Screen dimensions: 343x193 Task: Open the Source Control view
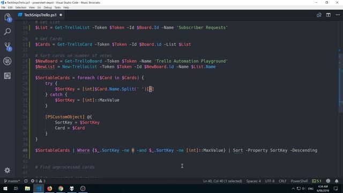point(8,47)
